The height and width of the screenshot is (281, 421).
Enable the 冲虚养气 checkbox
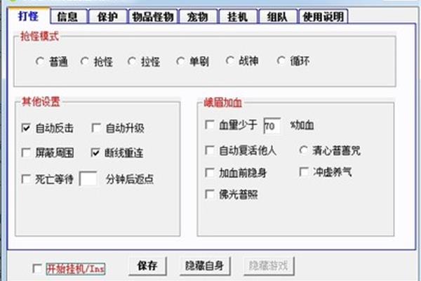[x=304, y=172]
